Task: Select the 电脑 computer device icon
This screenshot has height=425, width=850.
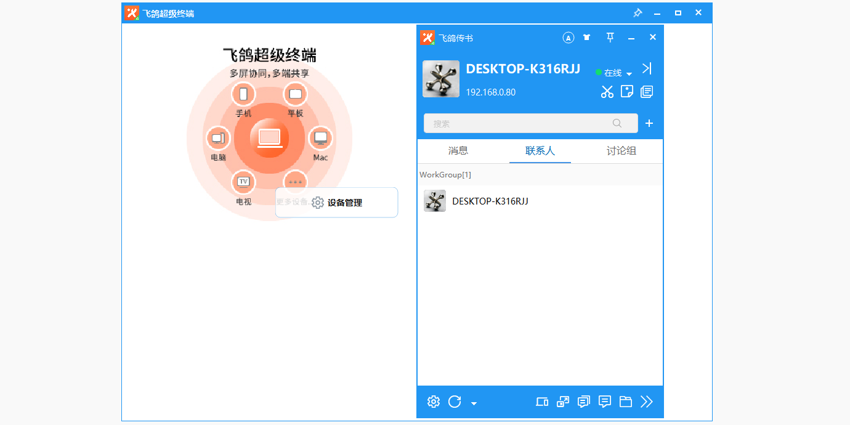Action: [217, 138]
